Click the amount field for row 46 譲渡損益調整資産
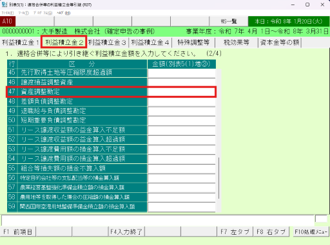The width and height of the screenshot is (330, 245). tap(182, 82)
